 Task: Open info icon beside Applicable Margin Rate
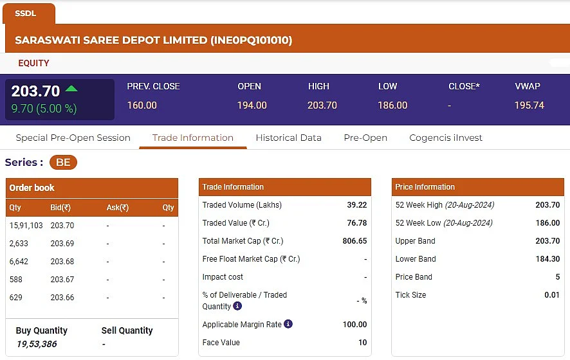click(288, 323)
